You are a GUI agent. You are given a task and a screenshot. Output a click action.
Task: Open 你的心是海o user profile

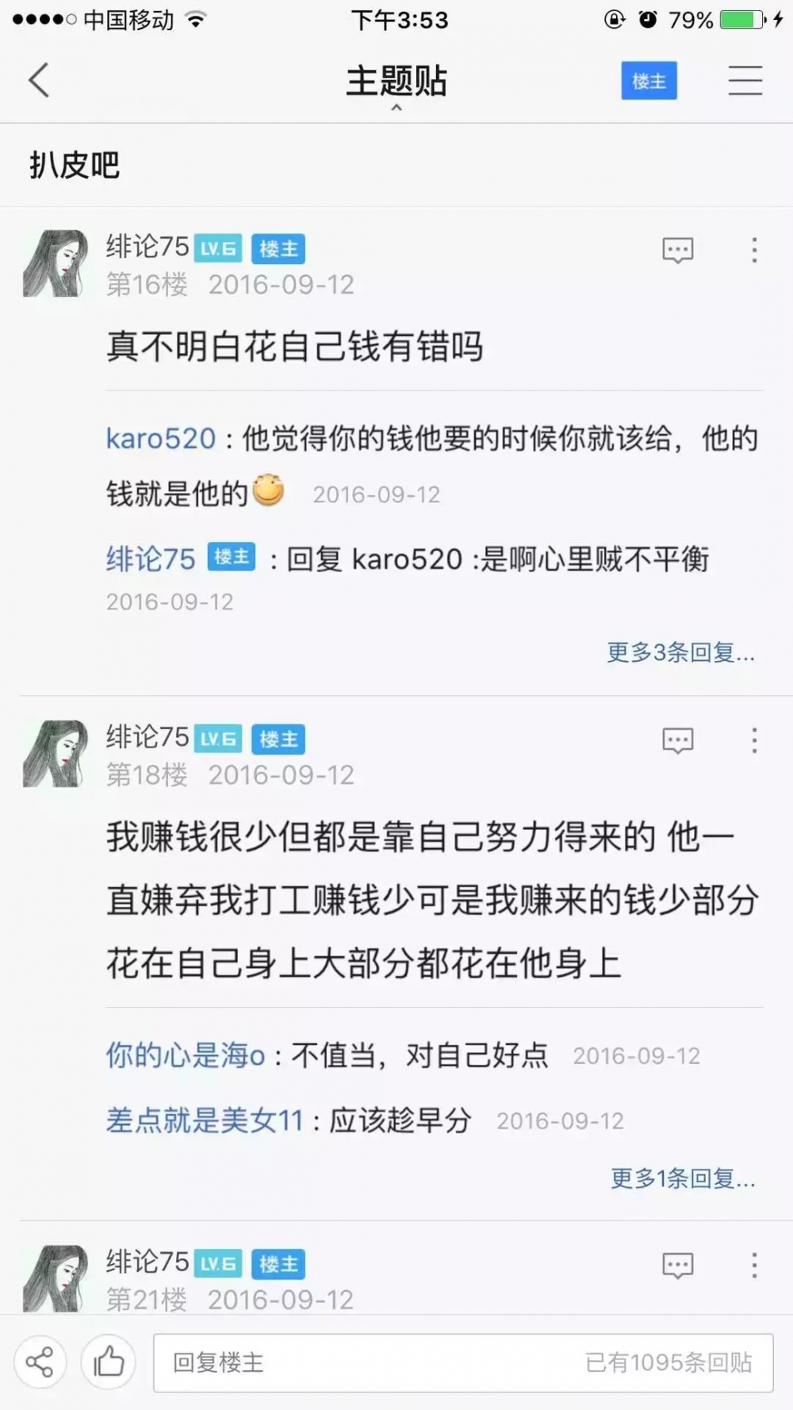pos(186,1055)
